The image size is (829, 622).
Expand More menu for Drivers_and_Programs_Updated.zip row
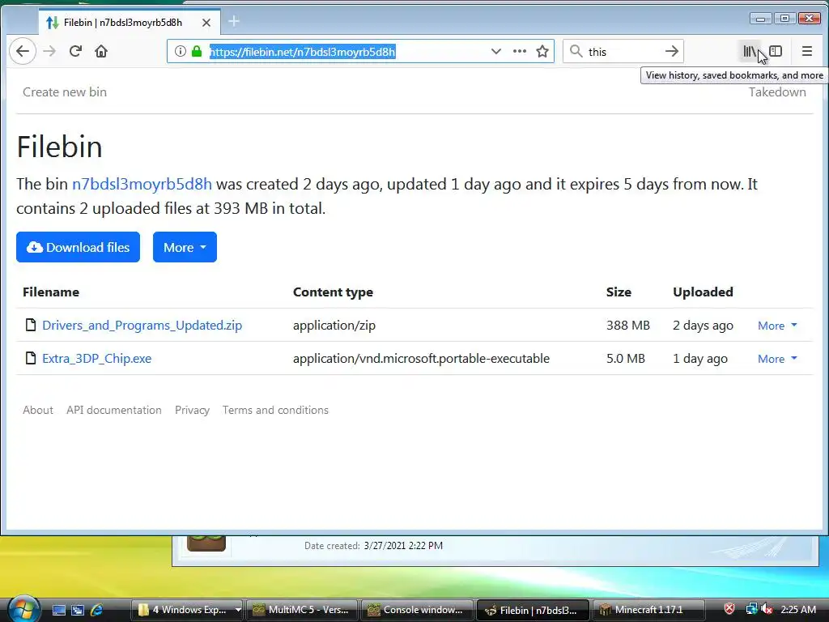777,326
